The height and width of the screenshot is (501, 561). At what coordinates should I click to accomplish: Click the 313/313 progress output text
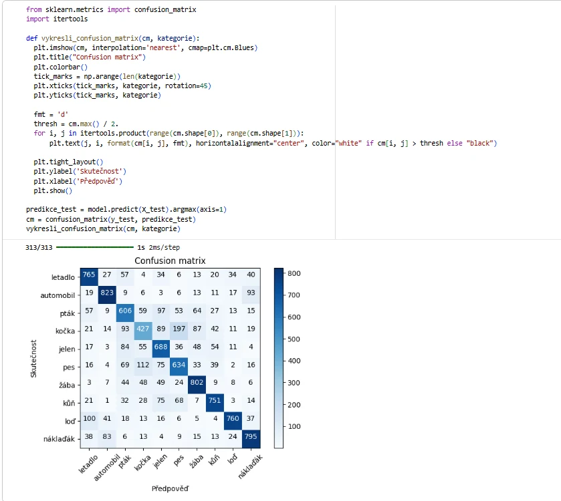tap(39, 247)
